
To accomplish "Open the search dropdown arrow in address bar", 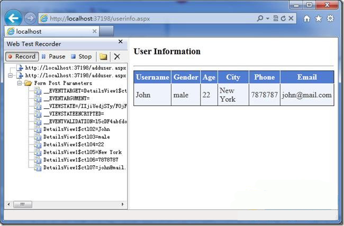I will coord(267,18).
